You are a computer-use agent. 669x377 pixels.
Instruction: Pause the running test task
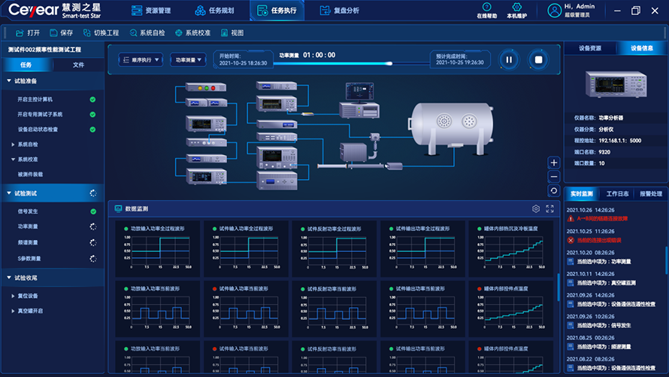pyautogui.click(x=509, y=59)
